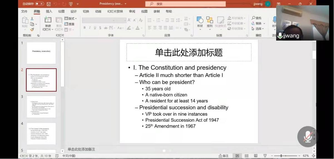Toggle Bold formatting
The width and height of the screenshot is (334, 159).
coord(85,28)
